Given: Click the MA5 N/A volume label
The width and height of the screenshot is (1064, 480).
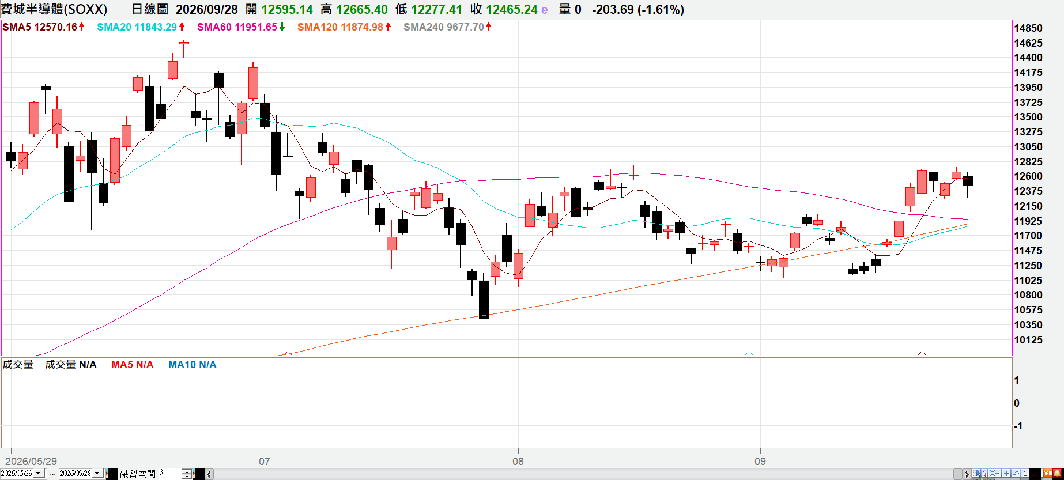Looking at the screenshot, I should [x=132, y=365].
